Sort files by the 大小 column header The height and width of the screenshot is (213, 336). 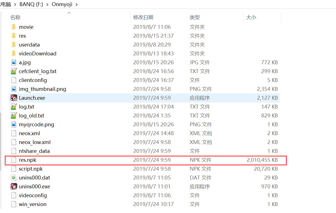tap(251, 17)
